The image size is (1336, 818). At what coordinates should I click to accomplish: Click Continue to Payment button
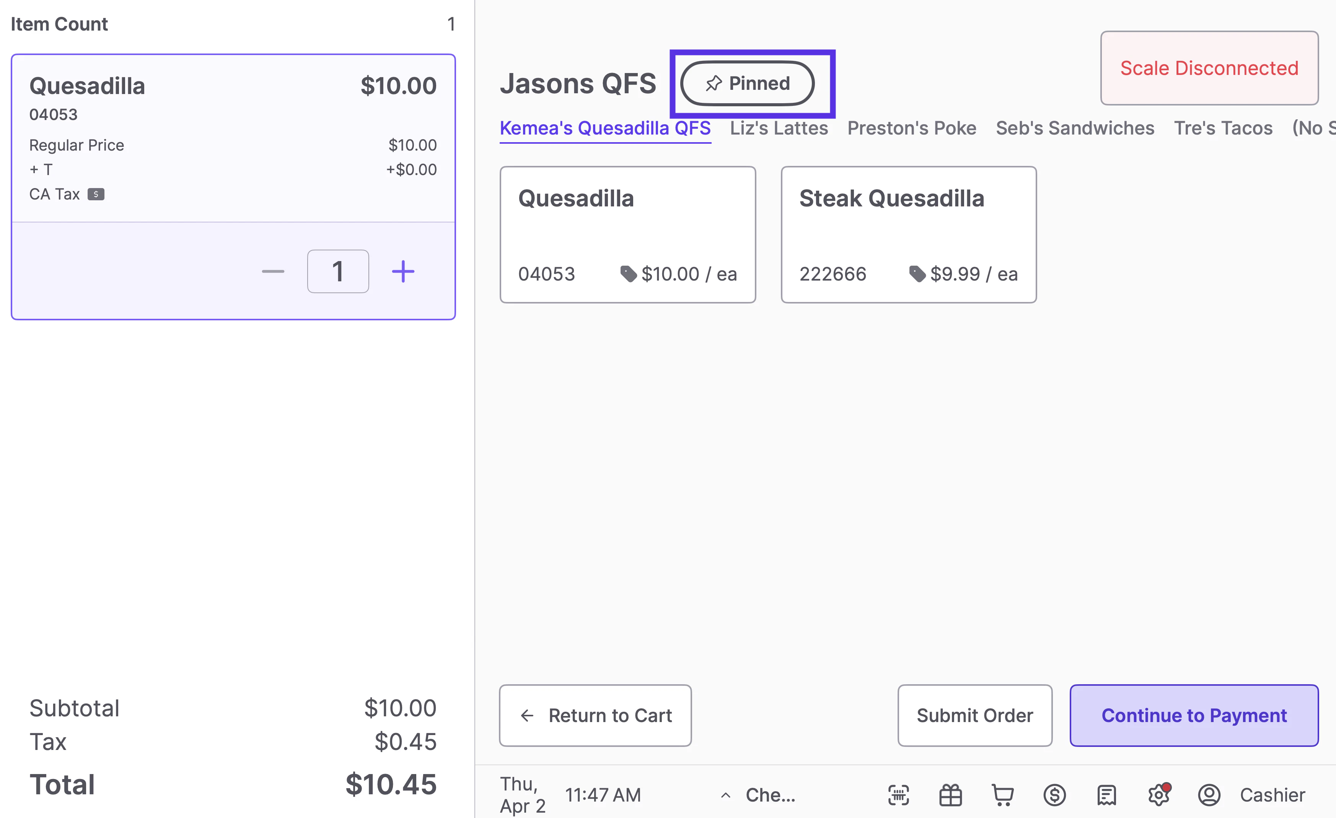click(1193, 716)
